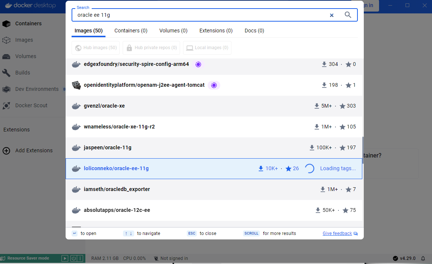Filter by Hub images (50)
This screenshot has height=264, width=432.
[96, 48]
